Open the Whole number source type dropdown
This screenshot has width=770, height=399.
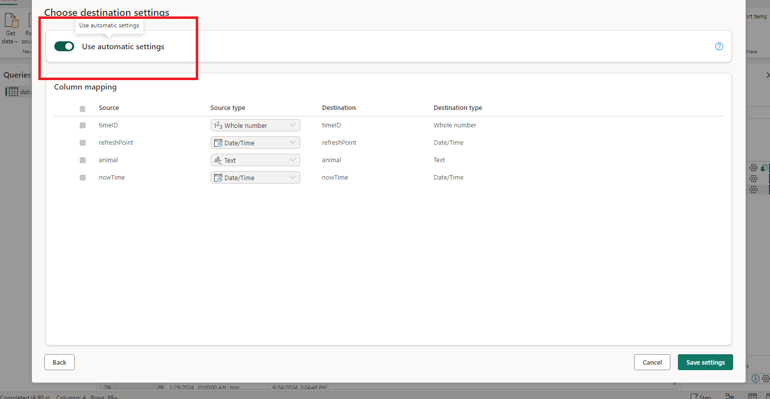[255, 125]
